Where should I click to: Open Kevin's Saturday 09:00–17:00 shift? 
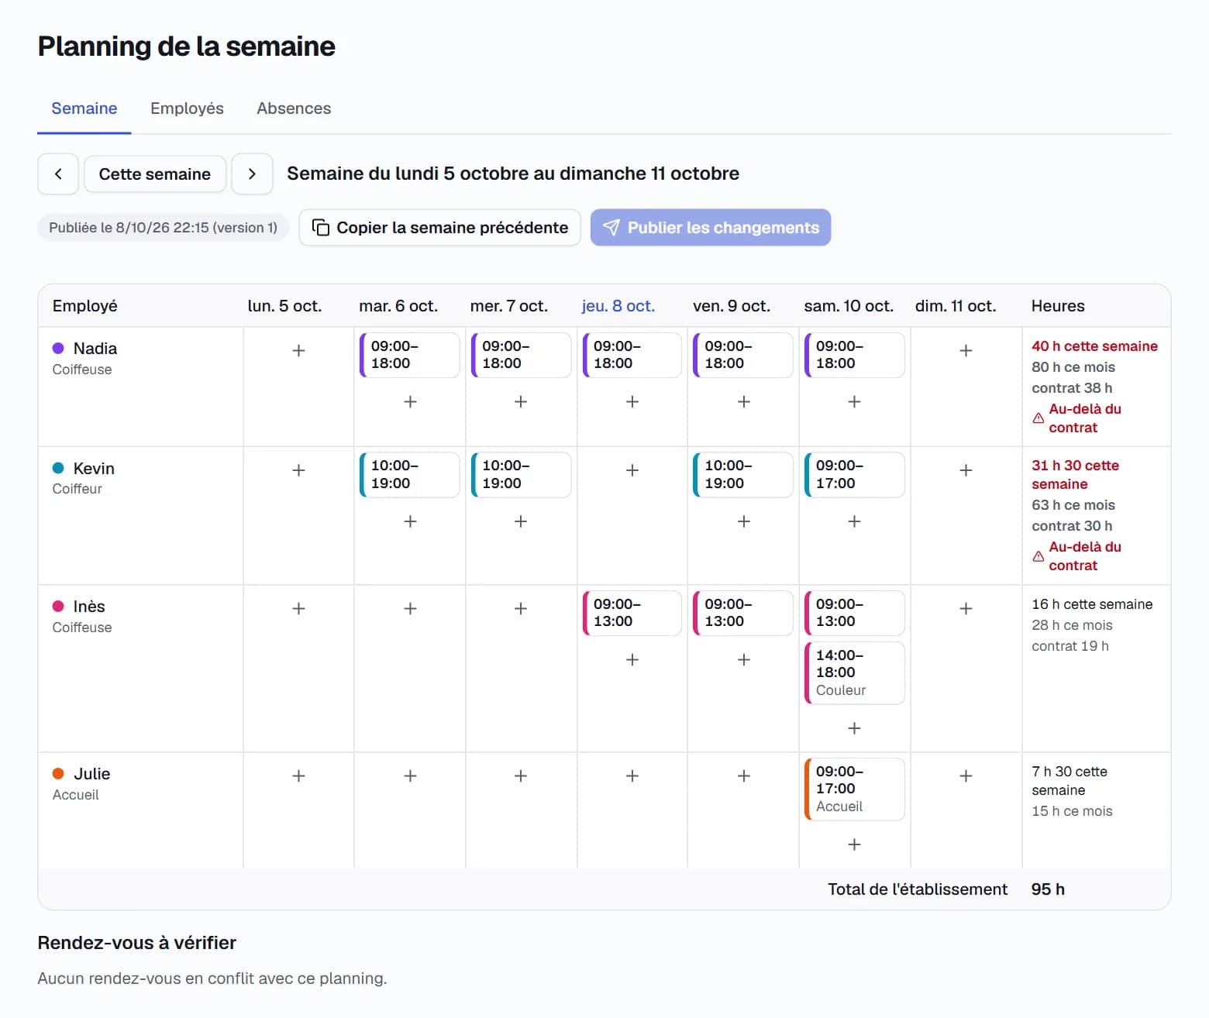(854, 474)
